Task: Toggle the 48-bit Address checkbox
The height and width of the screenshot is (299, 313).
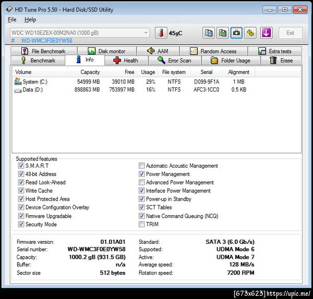Action: coord(21,174)
